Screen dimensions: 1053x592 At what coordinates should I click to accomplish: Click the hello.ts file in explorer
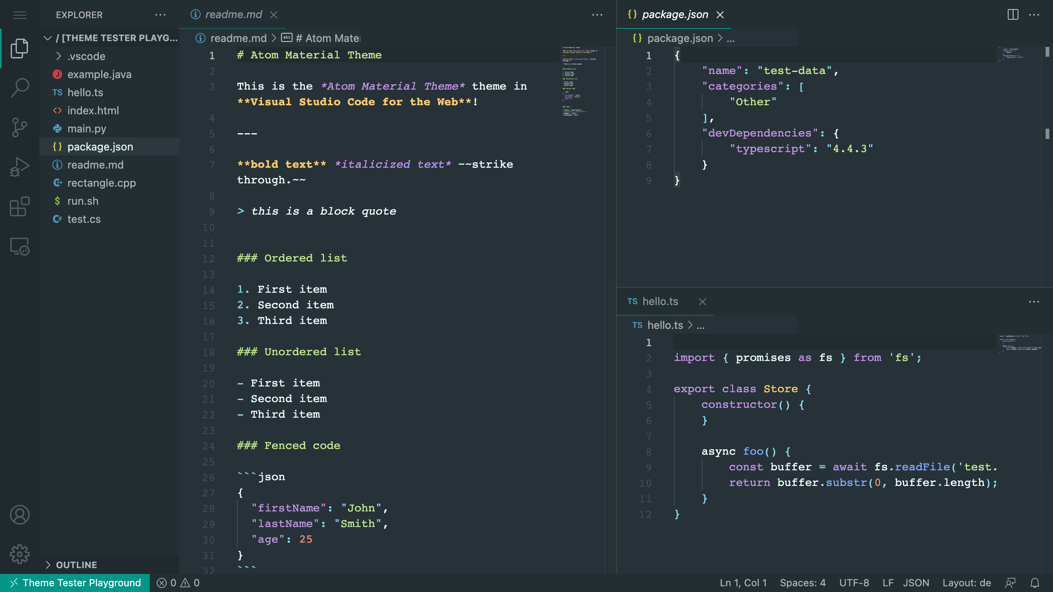tap(85, 92)
